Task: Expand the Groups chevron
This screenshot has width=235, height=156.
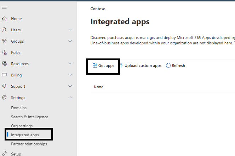Action: coord(70,41)
